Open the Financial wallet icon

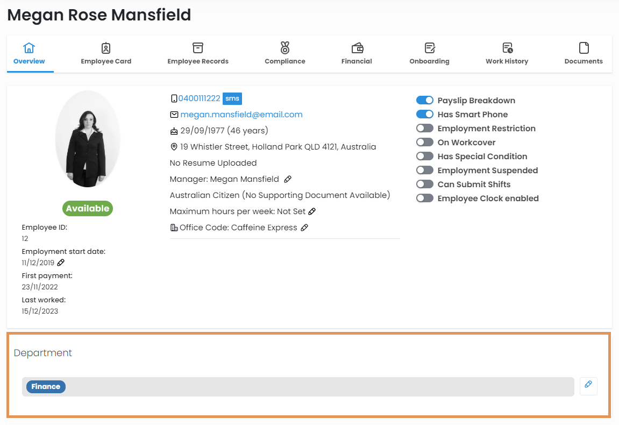click(x=357, y=48)
